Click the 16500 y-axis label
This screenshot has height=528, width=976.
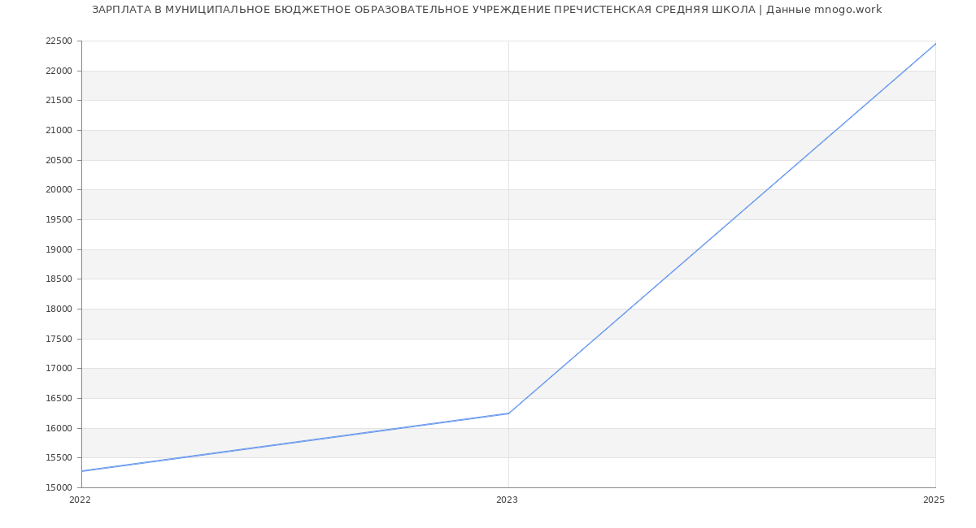[x=59, y=399]
